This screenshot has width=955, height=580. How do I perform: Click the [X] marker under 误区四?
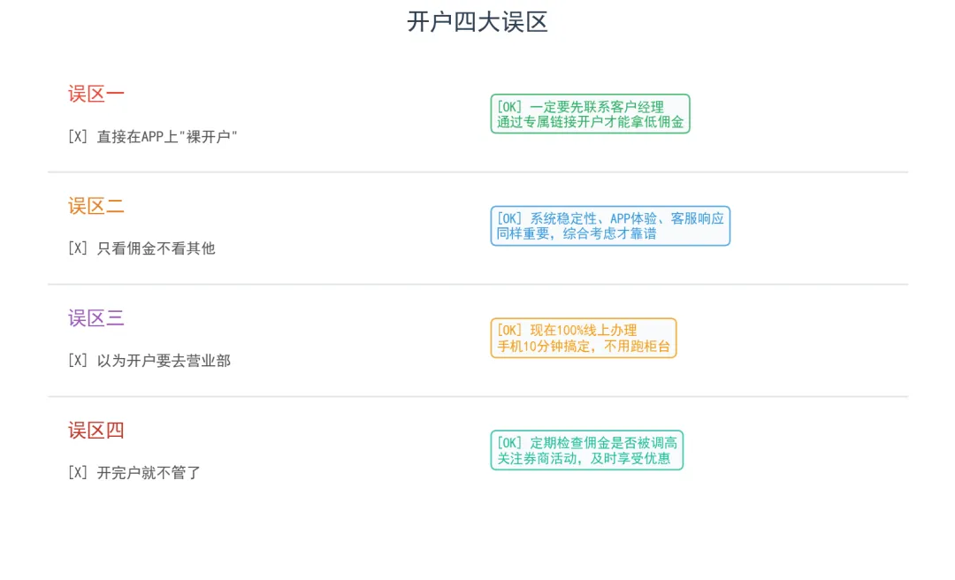78,473
